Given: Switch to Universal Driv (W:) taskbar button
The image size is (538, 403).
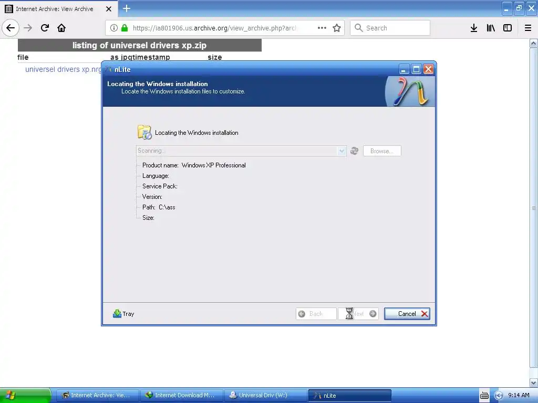Looking at the screenshot, I should (265, 396).
